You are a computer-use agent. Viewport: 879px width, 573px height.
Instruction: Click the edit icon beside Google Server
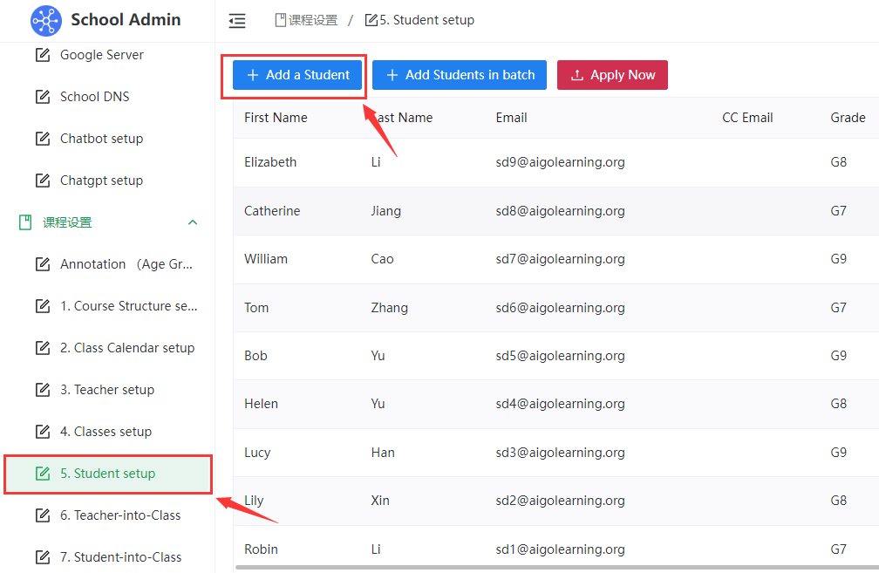click(42, 55)
